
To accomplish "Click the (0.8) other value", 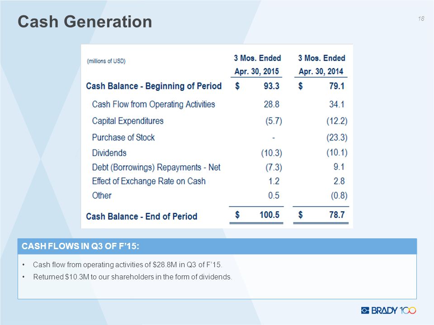I will point(339,195).
